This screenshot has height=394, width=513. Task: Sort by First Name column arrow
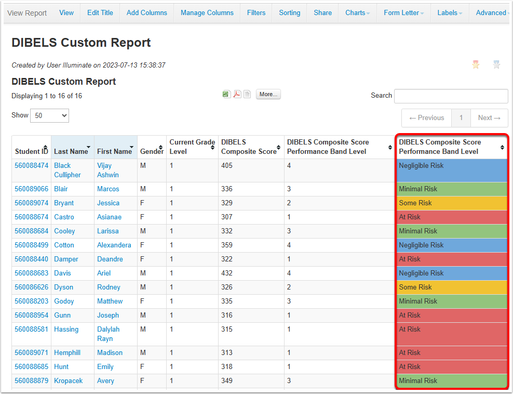coord(131,147)
